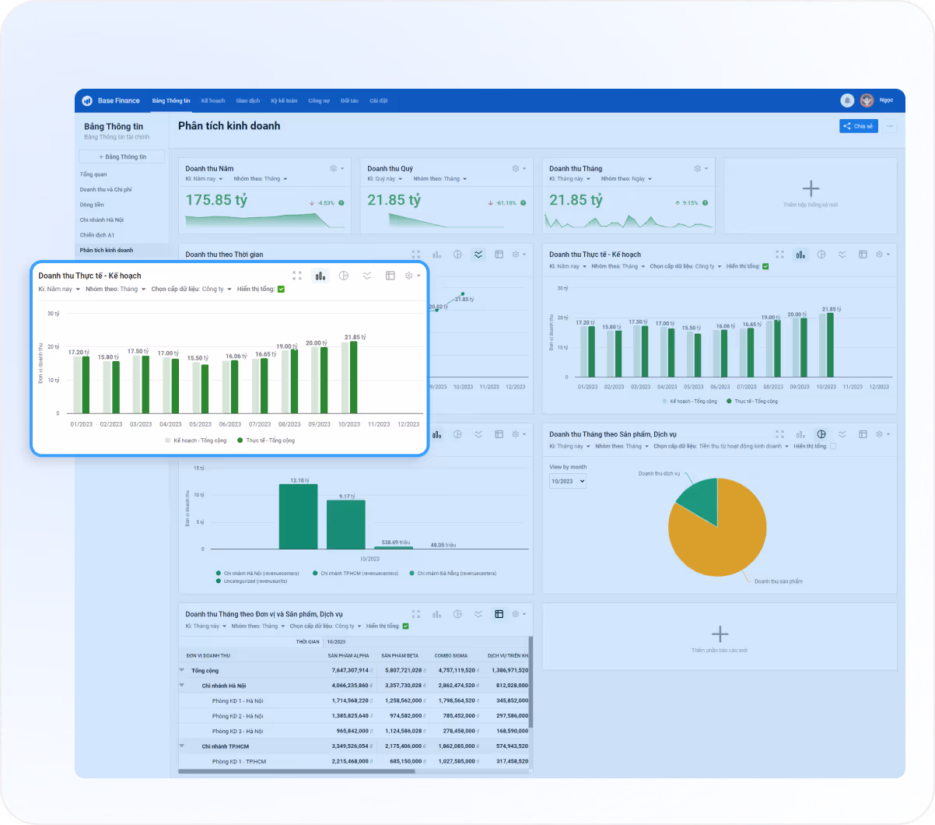Open Doanh thu và Chi phí in sidebar
Image resolution: width=935 pixels, height=825 pixels.
pyautogui.click(x=106, y=189)
